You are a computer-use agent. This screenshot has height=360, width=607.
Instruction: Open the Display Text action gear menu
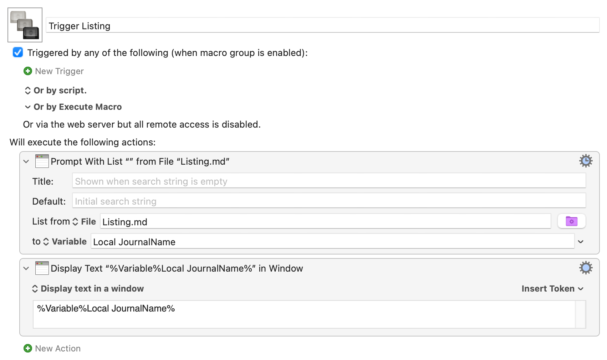tap(586, 268)
